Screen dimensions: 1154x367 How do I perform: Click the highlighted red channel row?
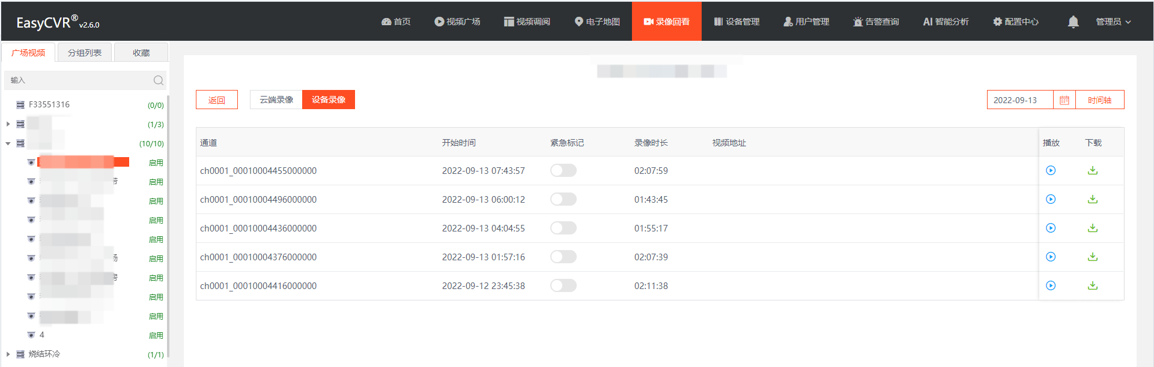[84, 162]
